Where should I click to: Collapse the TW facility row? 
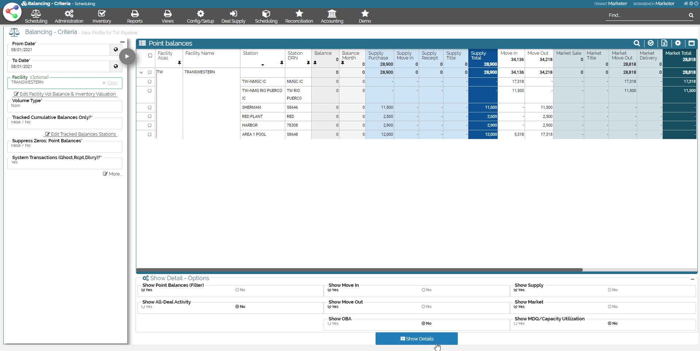141,73
